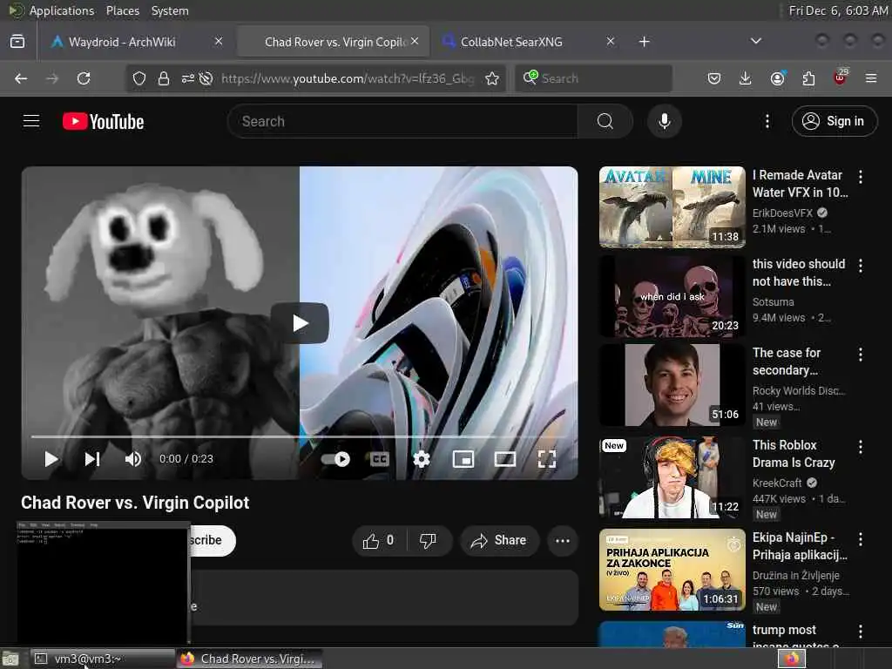Screen dimensions: 892x669
Task: Open Ekipa NajinEp video thumbnail
Action: [672, 570]
